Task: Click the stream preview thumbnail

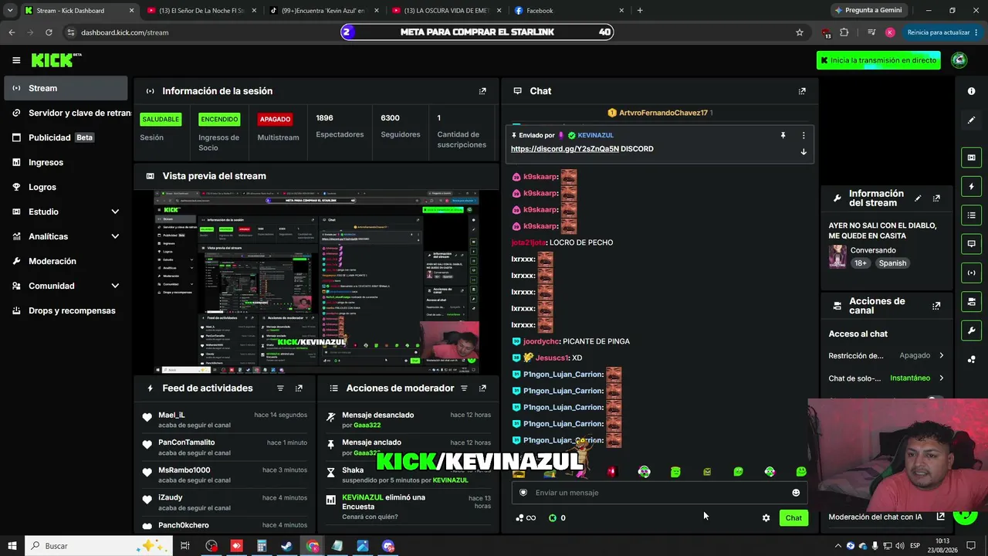Action: 316,282
